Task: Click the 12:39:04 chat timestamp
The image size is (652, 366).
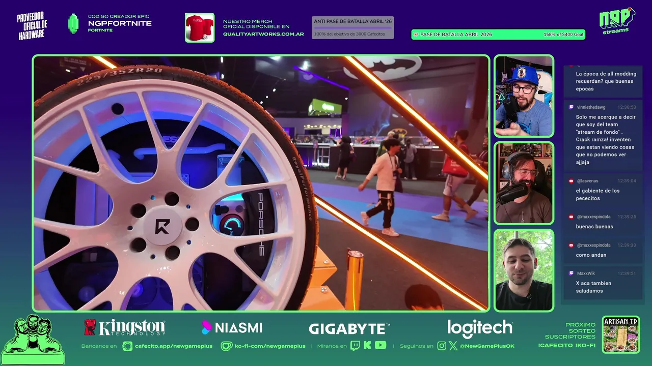Action: (x=627, y=181)
